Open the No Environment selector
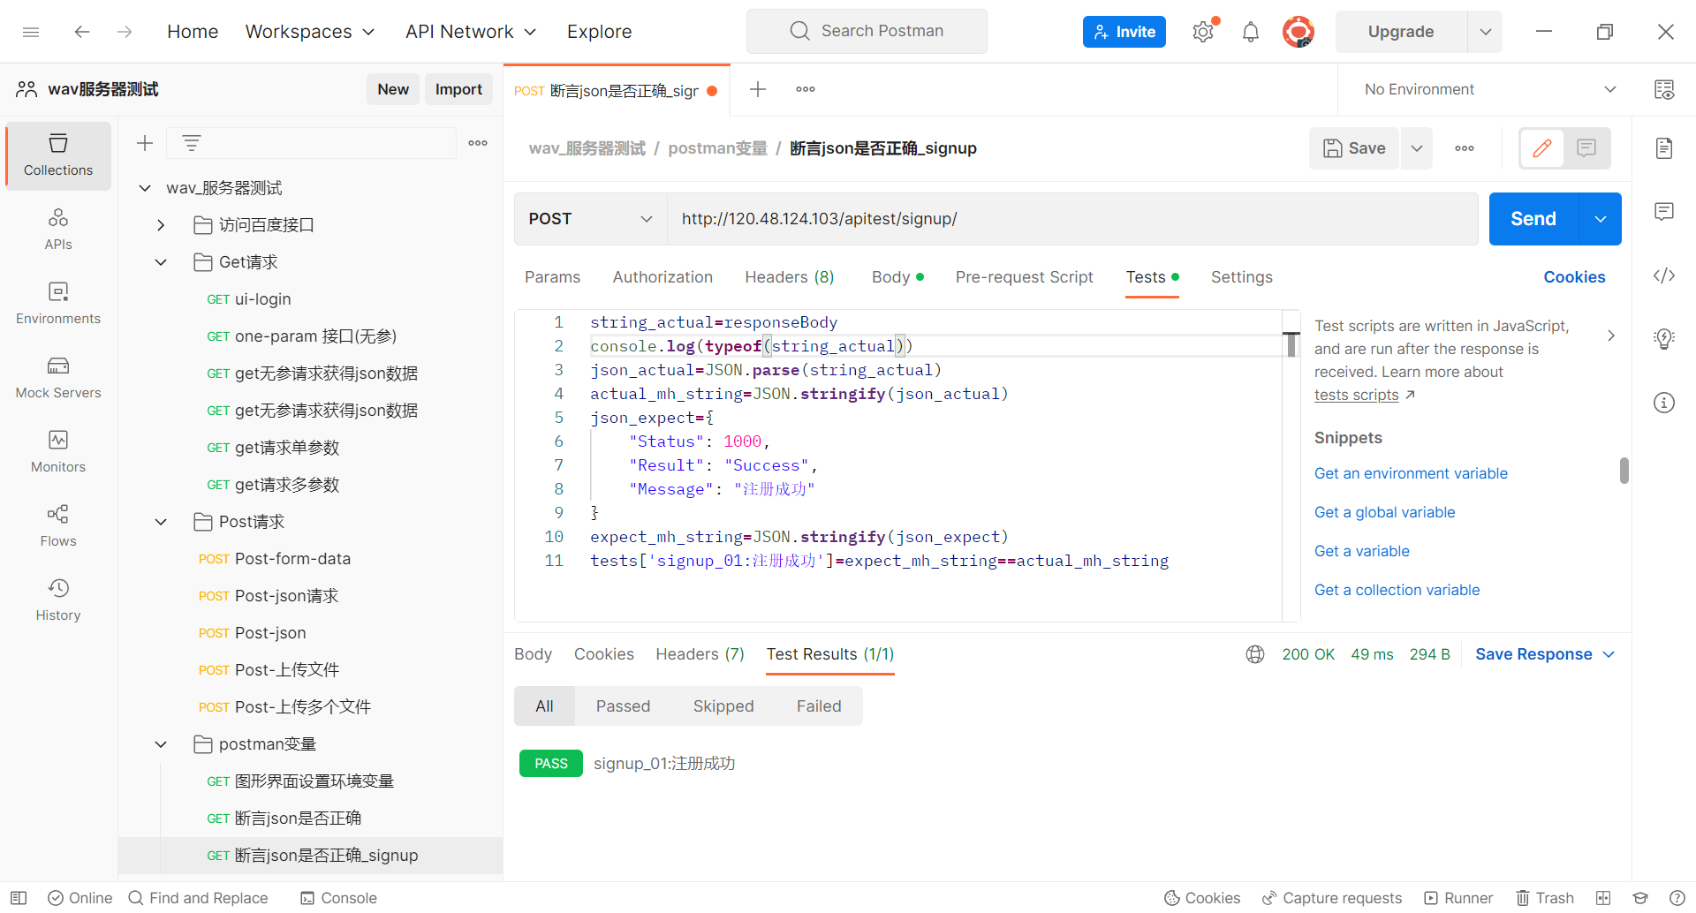The image size is (1696, 913). 1489,89
